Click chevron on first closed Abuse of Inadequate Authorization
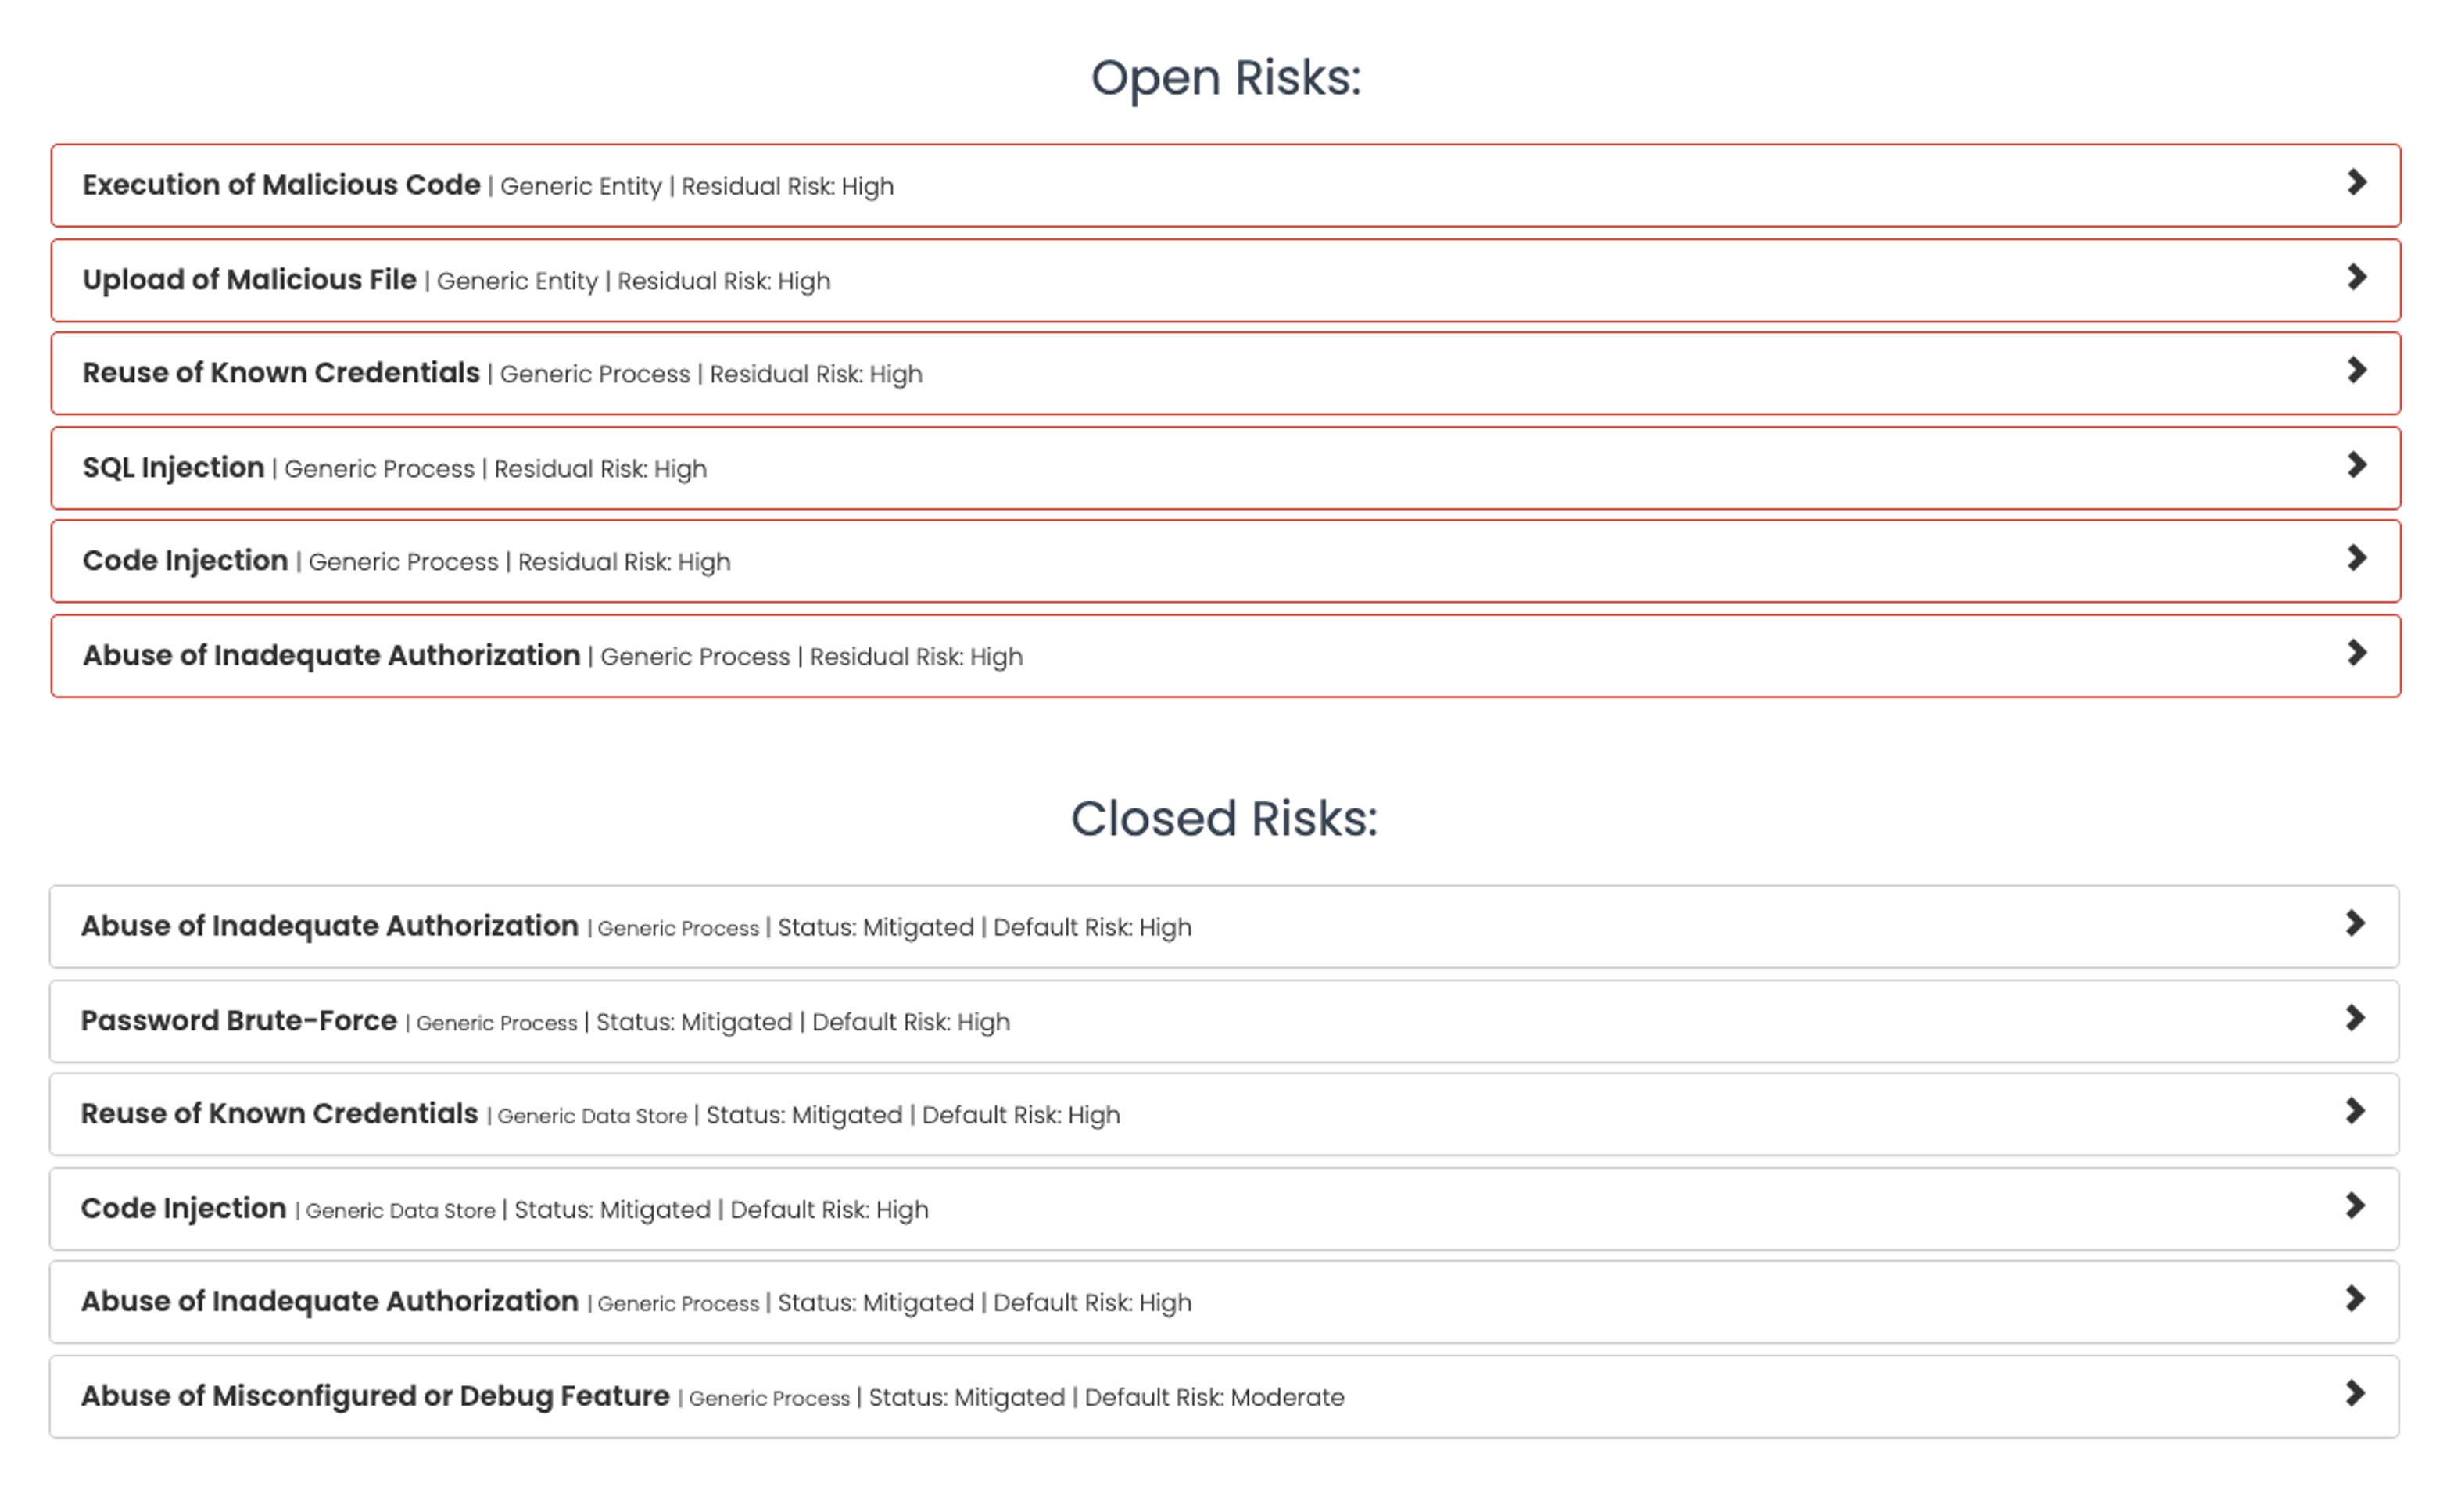The image size is (2447, 1512). 2354,924
